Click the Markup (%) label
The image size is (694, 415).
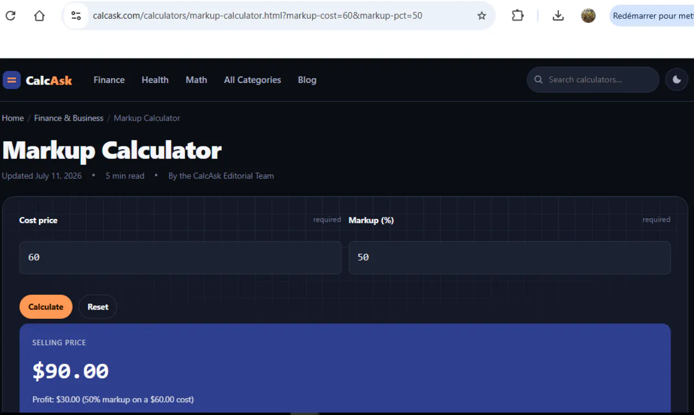[x=372, y=220]
